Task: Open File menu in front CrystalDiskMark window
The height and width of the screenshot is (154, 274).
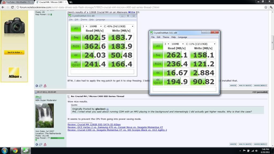Action: [153, 37]
